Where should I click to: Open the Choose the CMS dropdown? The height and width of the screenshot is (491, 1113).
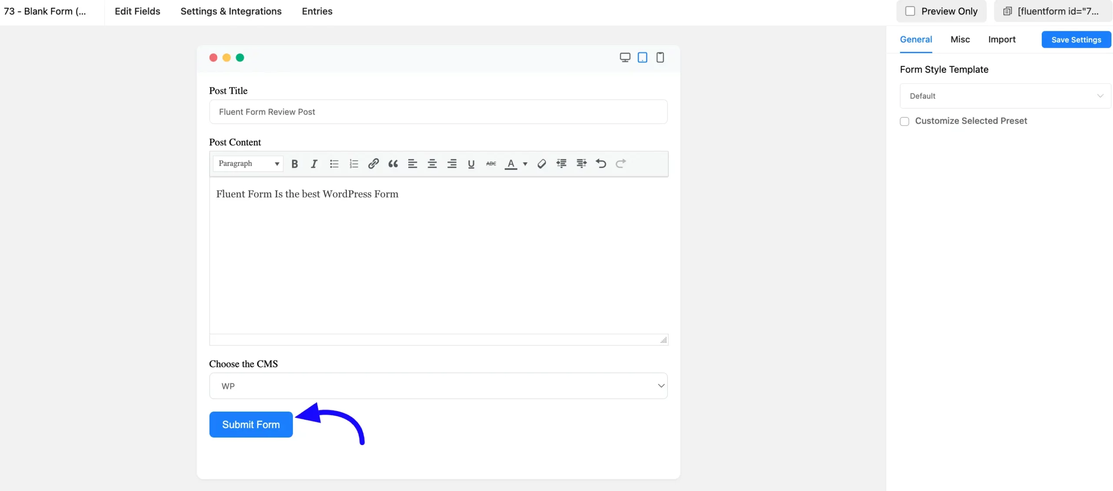pos(438,386)
